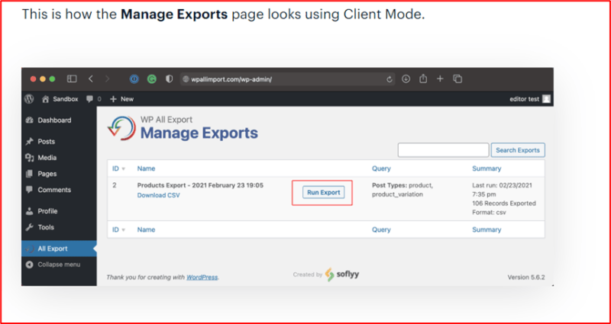Click the Version 5.6.2 text
This screenshot has width=611, height=324.
coord(526,277)
